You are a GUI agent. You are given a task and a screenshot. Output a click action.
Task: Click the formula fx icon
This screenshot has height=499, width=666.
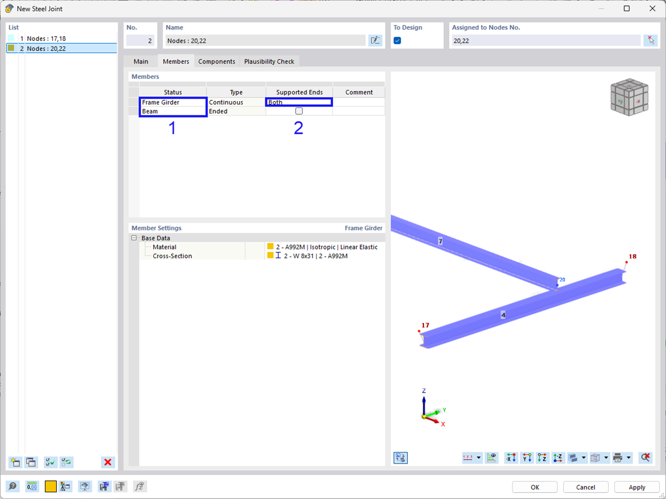coord(140,487)
